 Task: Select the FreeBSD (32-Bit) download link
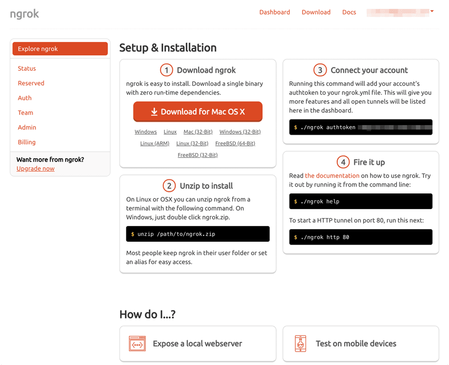click(198, 155)
